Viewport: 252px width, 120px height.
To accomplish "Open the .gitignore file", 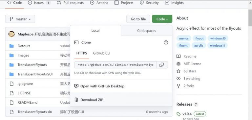I will 25,83.
